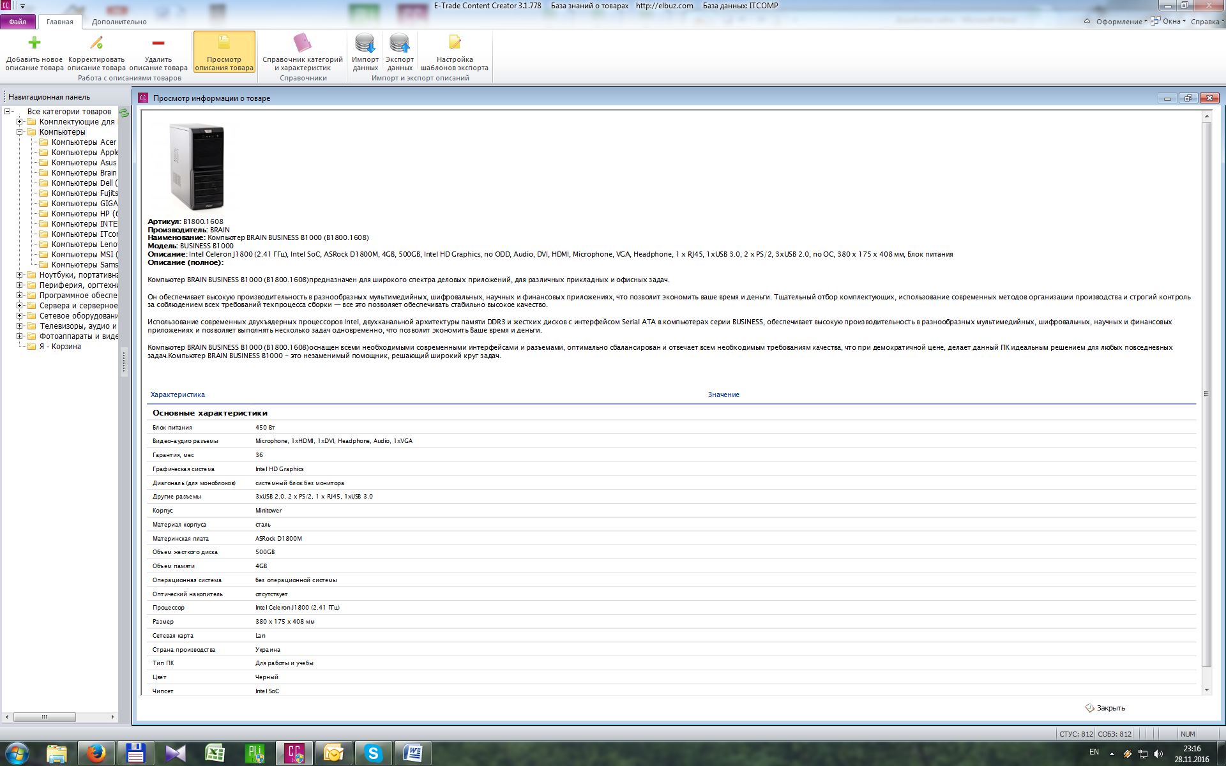Show hidden system tray icons
Image resolution: width=1226 pixels, height=766 pixels.
click(x=1112, y=754)
